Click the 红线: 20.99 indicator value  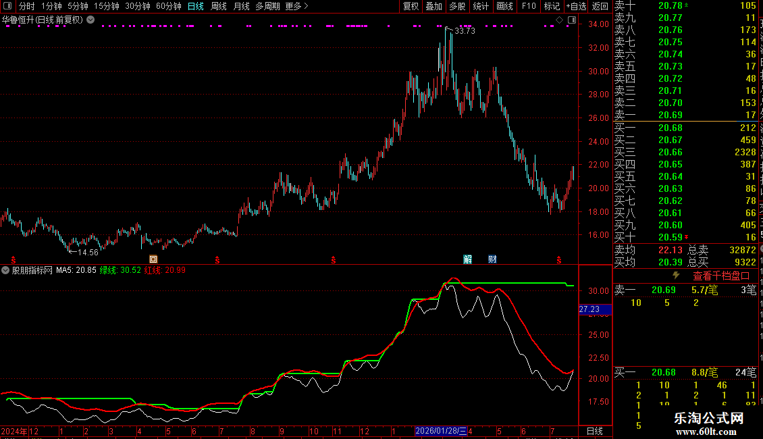(165, 270)
